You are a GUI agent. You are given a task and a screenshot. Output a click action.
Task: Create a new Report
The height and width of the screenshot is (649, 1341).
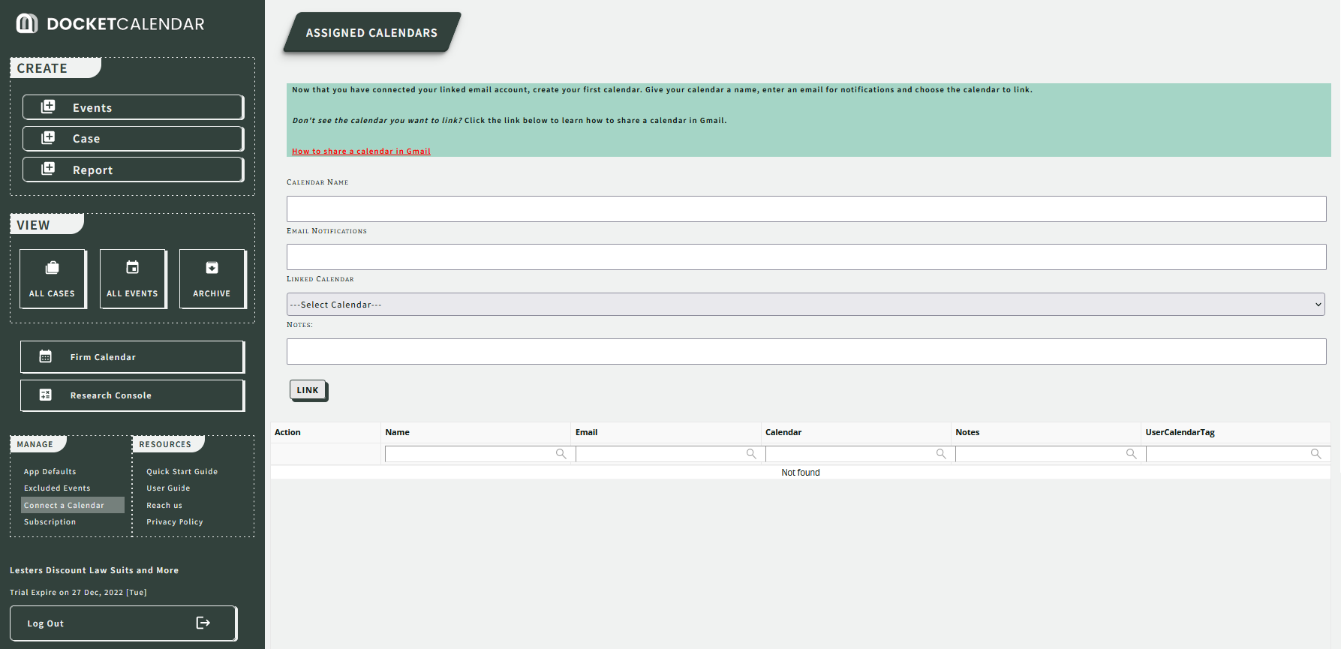tap(133, 170)
